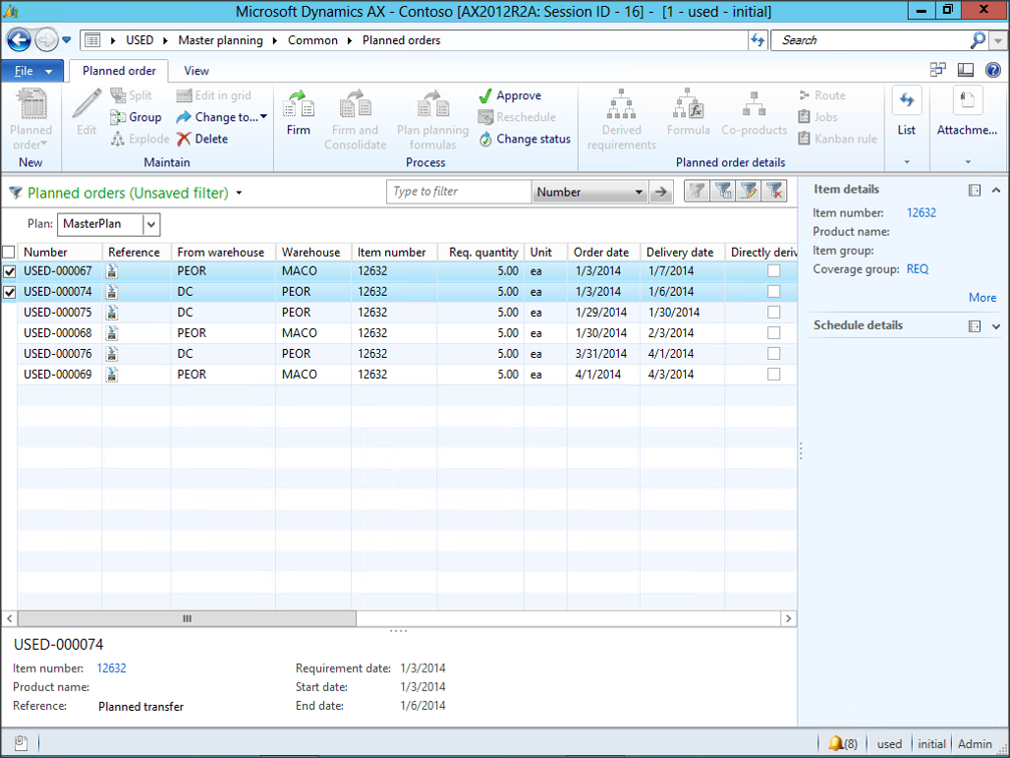Uncheck the row checkbox for USED-000074
Screen dimensions: 1010x758
coord(9,292)
